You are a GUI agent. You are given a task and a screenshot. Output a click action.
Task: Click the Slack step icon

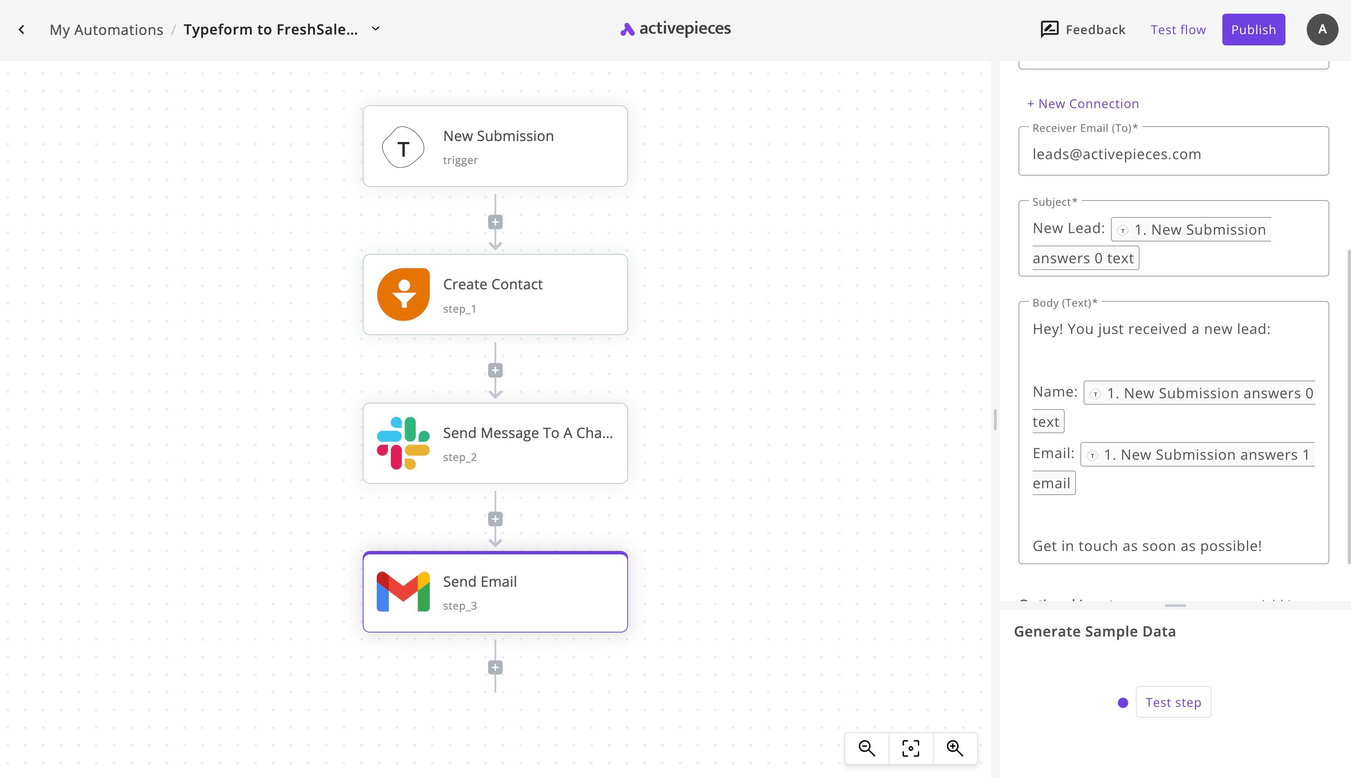tap(403, 443)
